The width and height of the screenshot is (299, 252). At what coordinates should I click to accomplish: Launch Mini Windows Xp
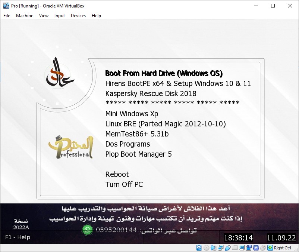132,114
